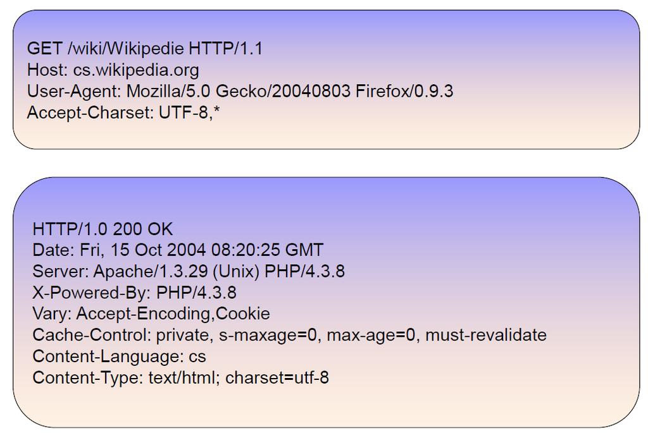The width and height of the screenshot is (648, 433).
Task: Click the charset=utf-8 text
Action: click(277, 377)
